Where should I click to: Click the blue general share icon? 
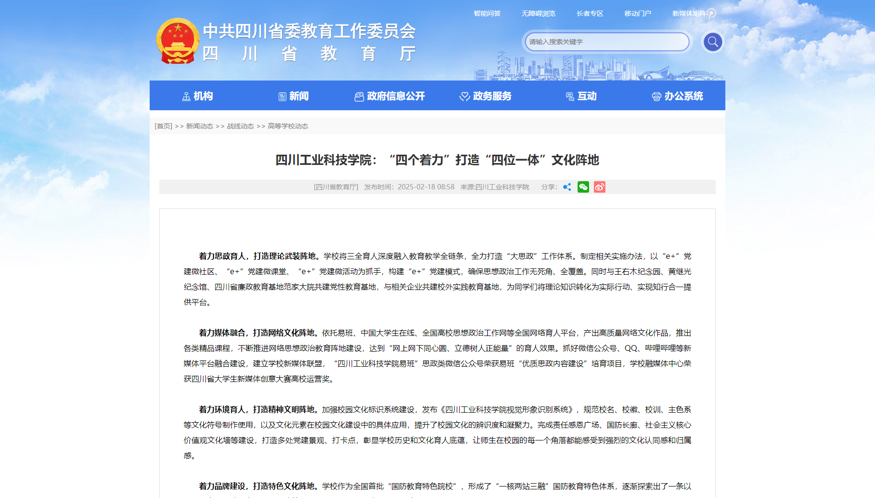click(567, 187)
